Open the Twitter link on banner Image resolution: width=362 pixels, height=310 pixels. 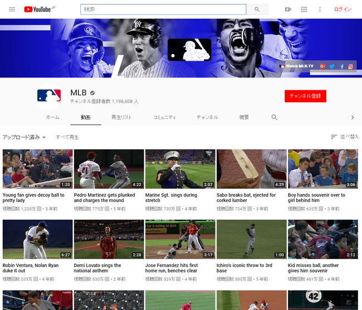332,66
